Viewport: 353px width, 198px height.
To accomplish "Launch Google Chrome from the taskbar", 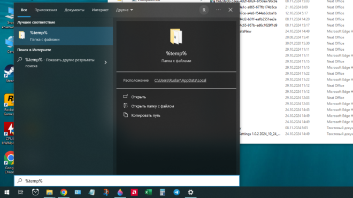I will 64,192.
